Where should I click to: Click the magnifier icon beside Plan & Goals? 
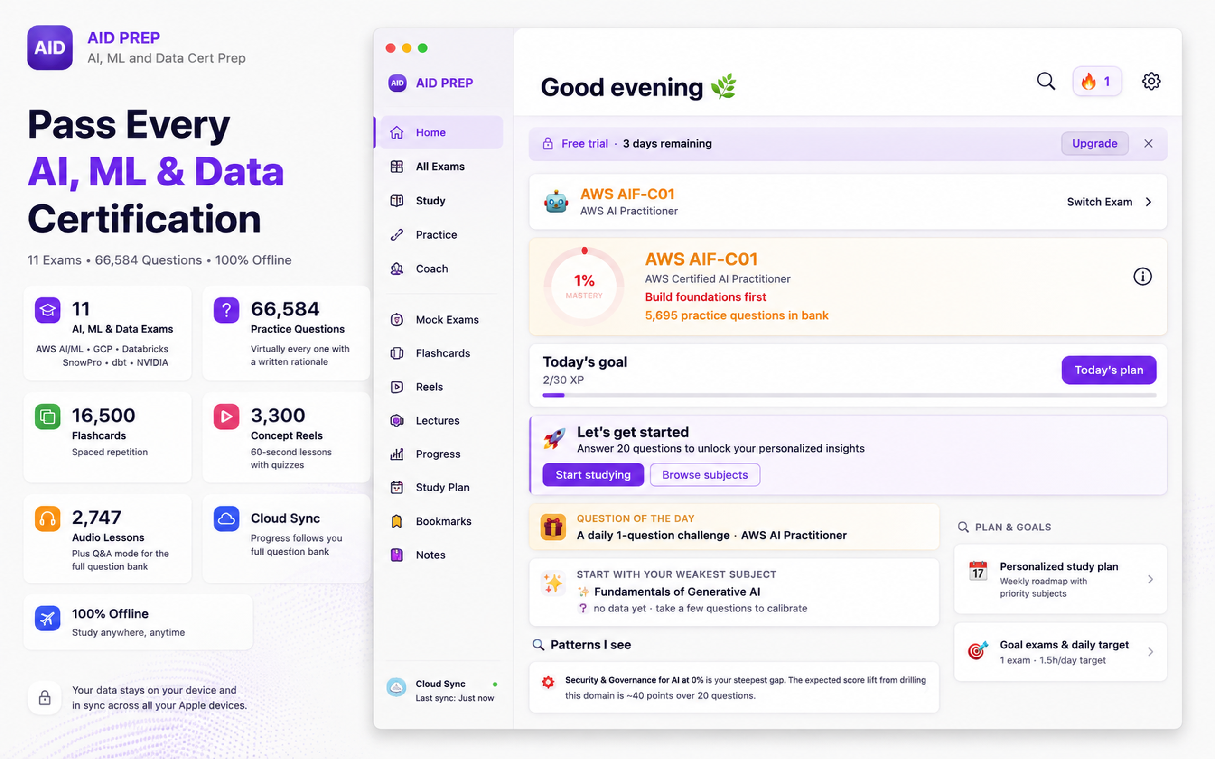963,527
